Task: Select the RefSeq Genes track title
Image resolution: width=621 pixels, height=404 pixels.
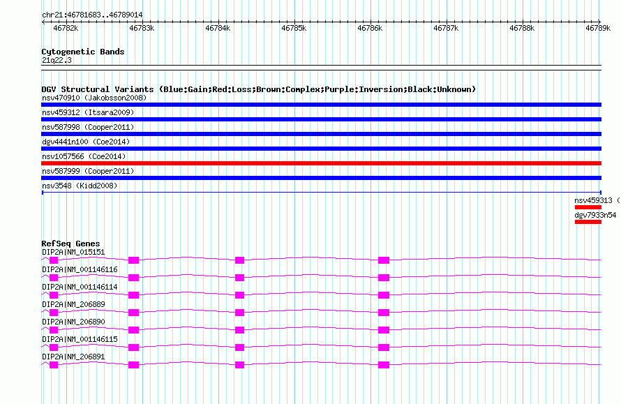Action: (70, 244)
